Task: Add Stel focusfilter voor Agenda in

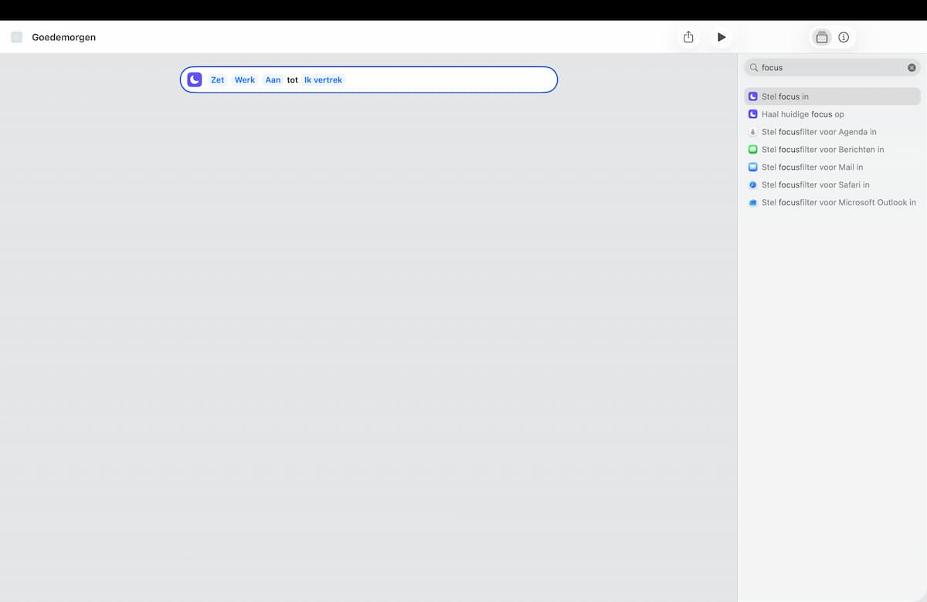Action: [x=832, y=132]
